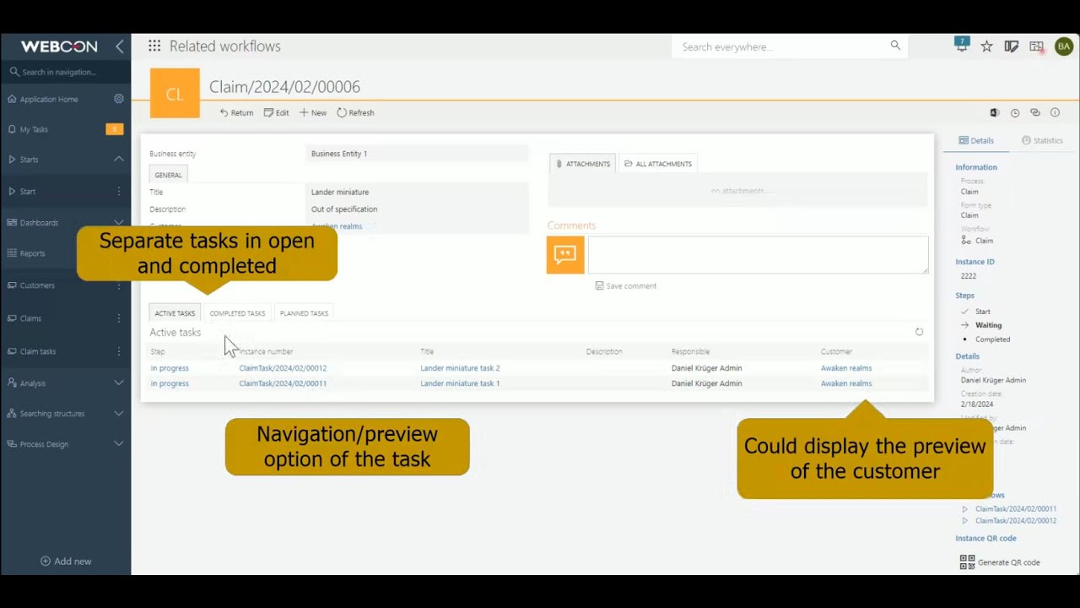
Task: Click the Waiting step in Steps
Action: click(989, 325)
